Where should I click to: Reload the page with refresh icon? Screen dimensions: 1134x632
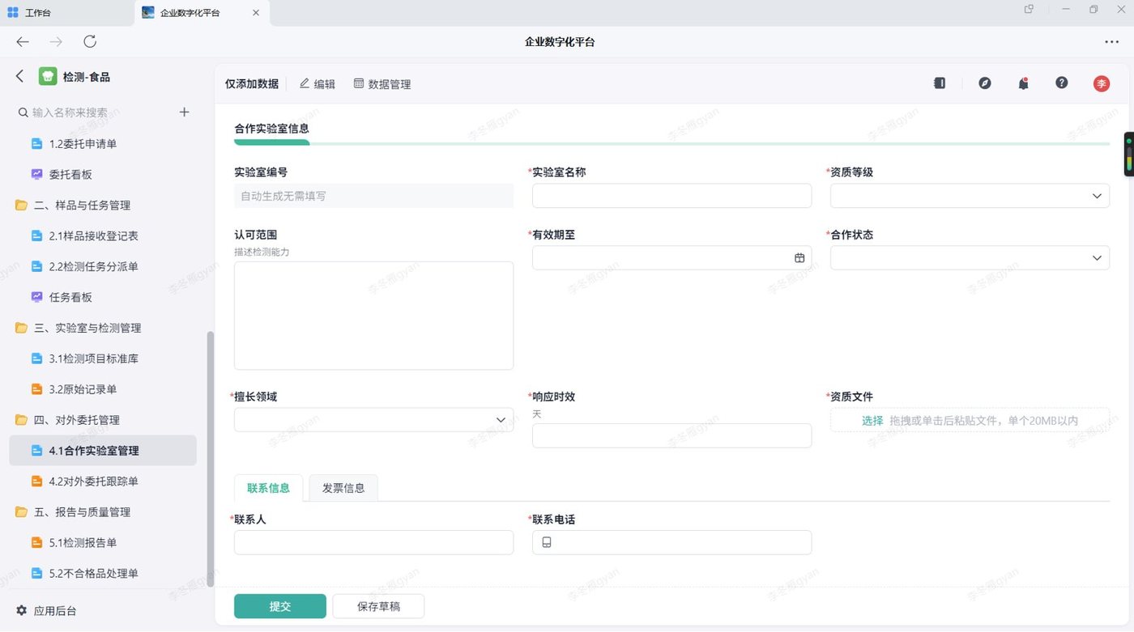[90, 42]
